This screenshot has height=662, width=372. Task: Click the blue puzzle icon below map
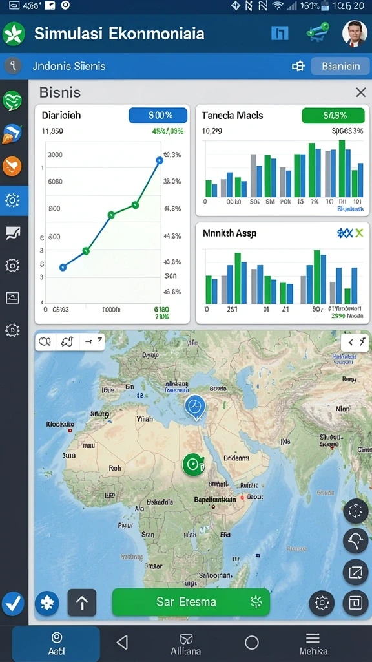(x=46, y=603)
